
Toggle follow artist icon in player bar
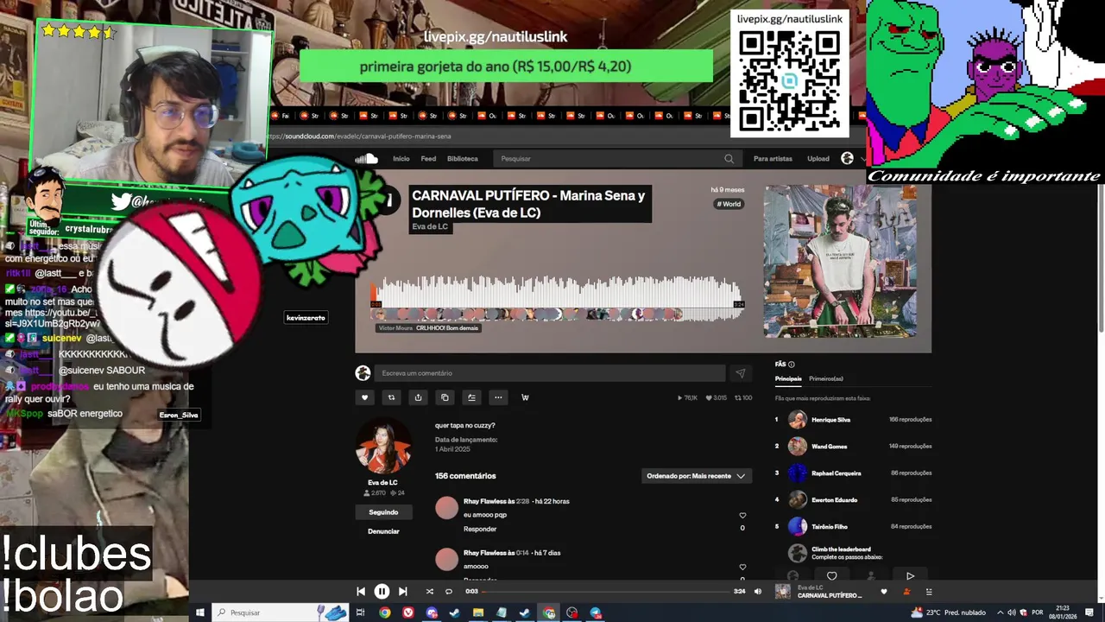pyautogui.click(x=906, y=592)
